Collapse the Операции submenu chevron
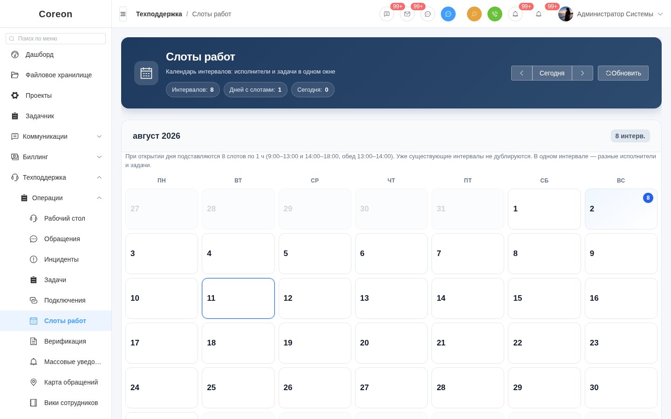 pos(99,198)
